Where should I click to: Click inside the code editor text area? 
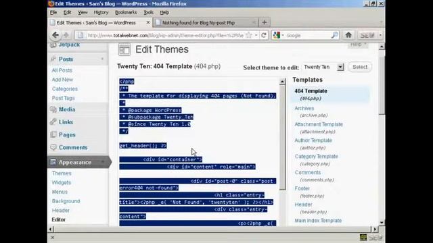(199, 151)
